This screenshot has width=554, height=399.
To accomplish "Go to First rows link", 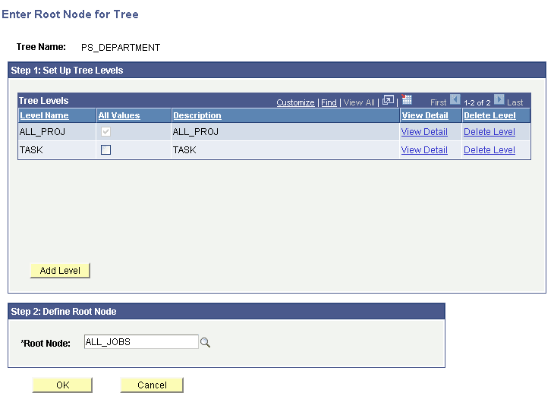I will coord(438,102).
